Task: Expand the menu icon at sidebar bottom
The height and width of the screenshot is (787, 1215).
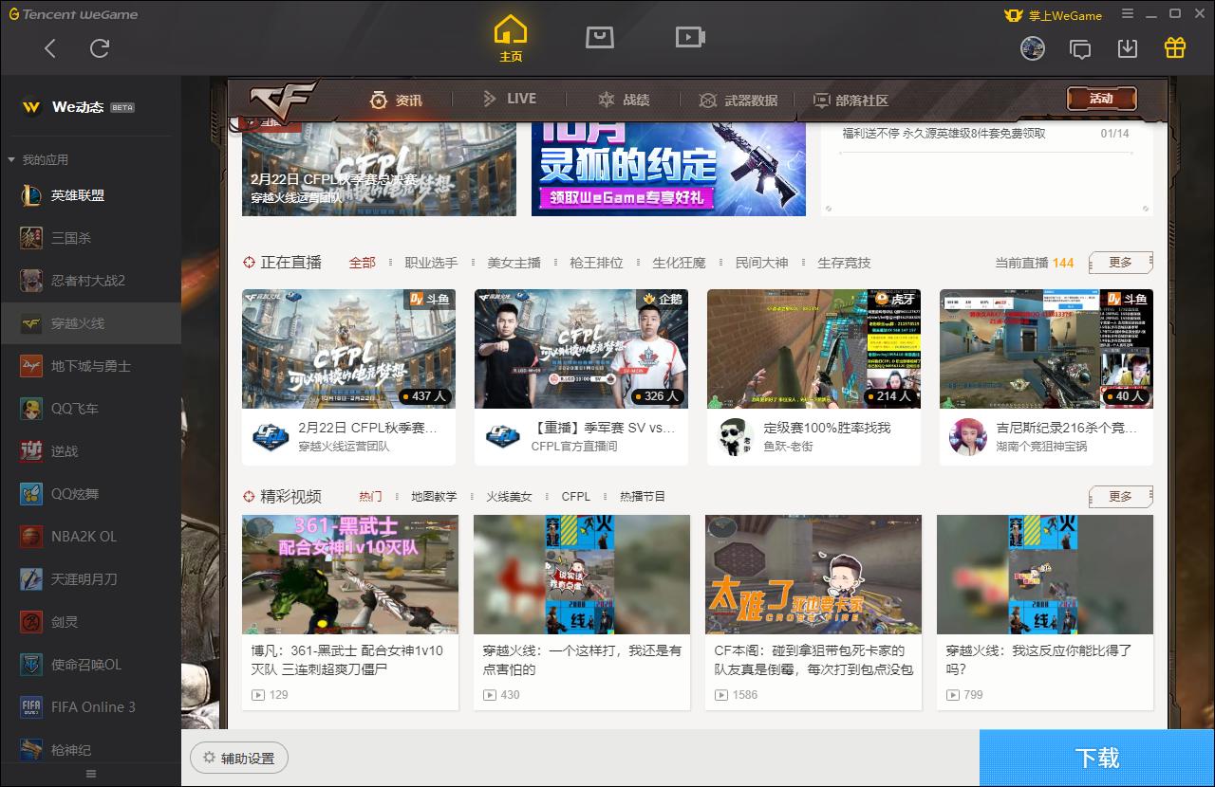Action: [x=91, y=773]
